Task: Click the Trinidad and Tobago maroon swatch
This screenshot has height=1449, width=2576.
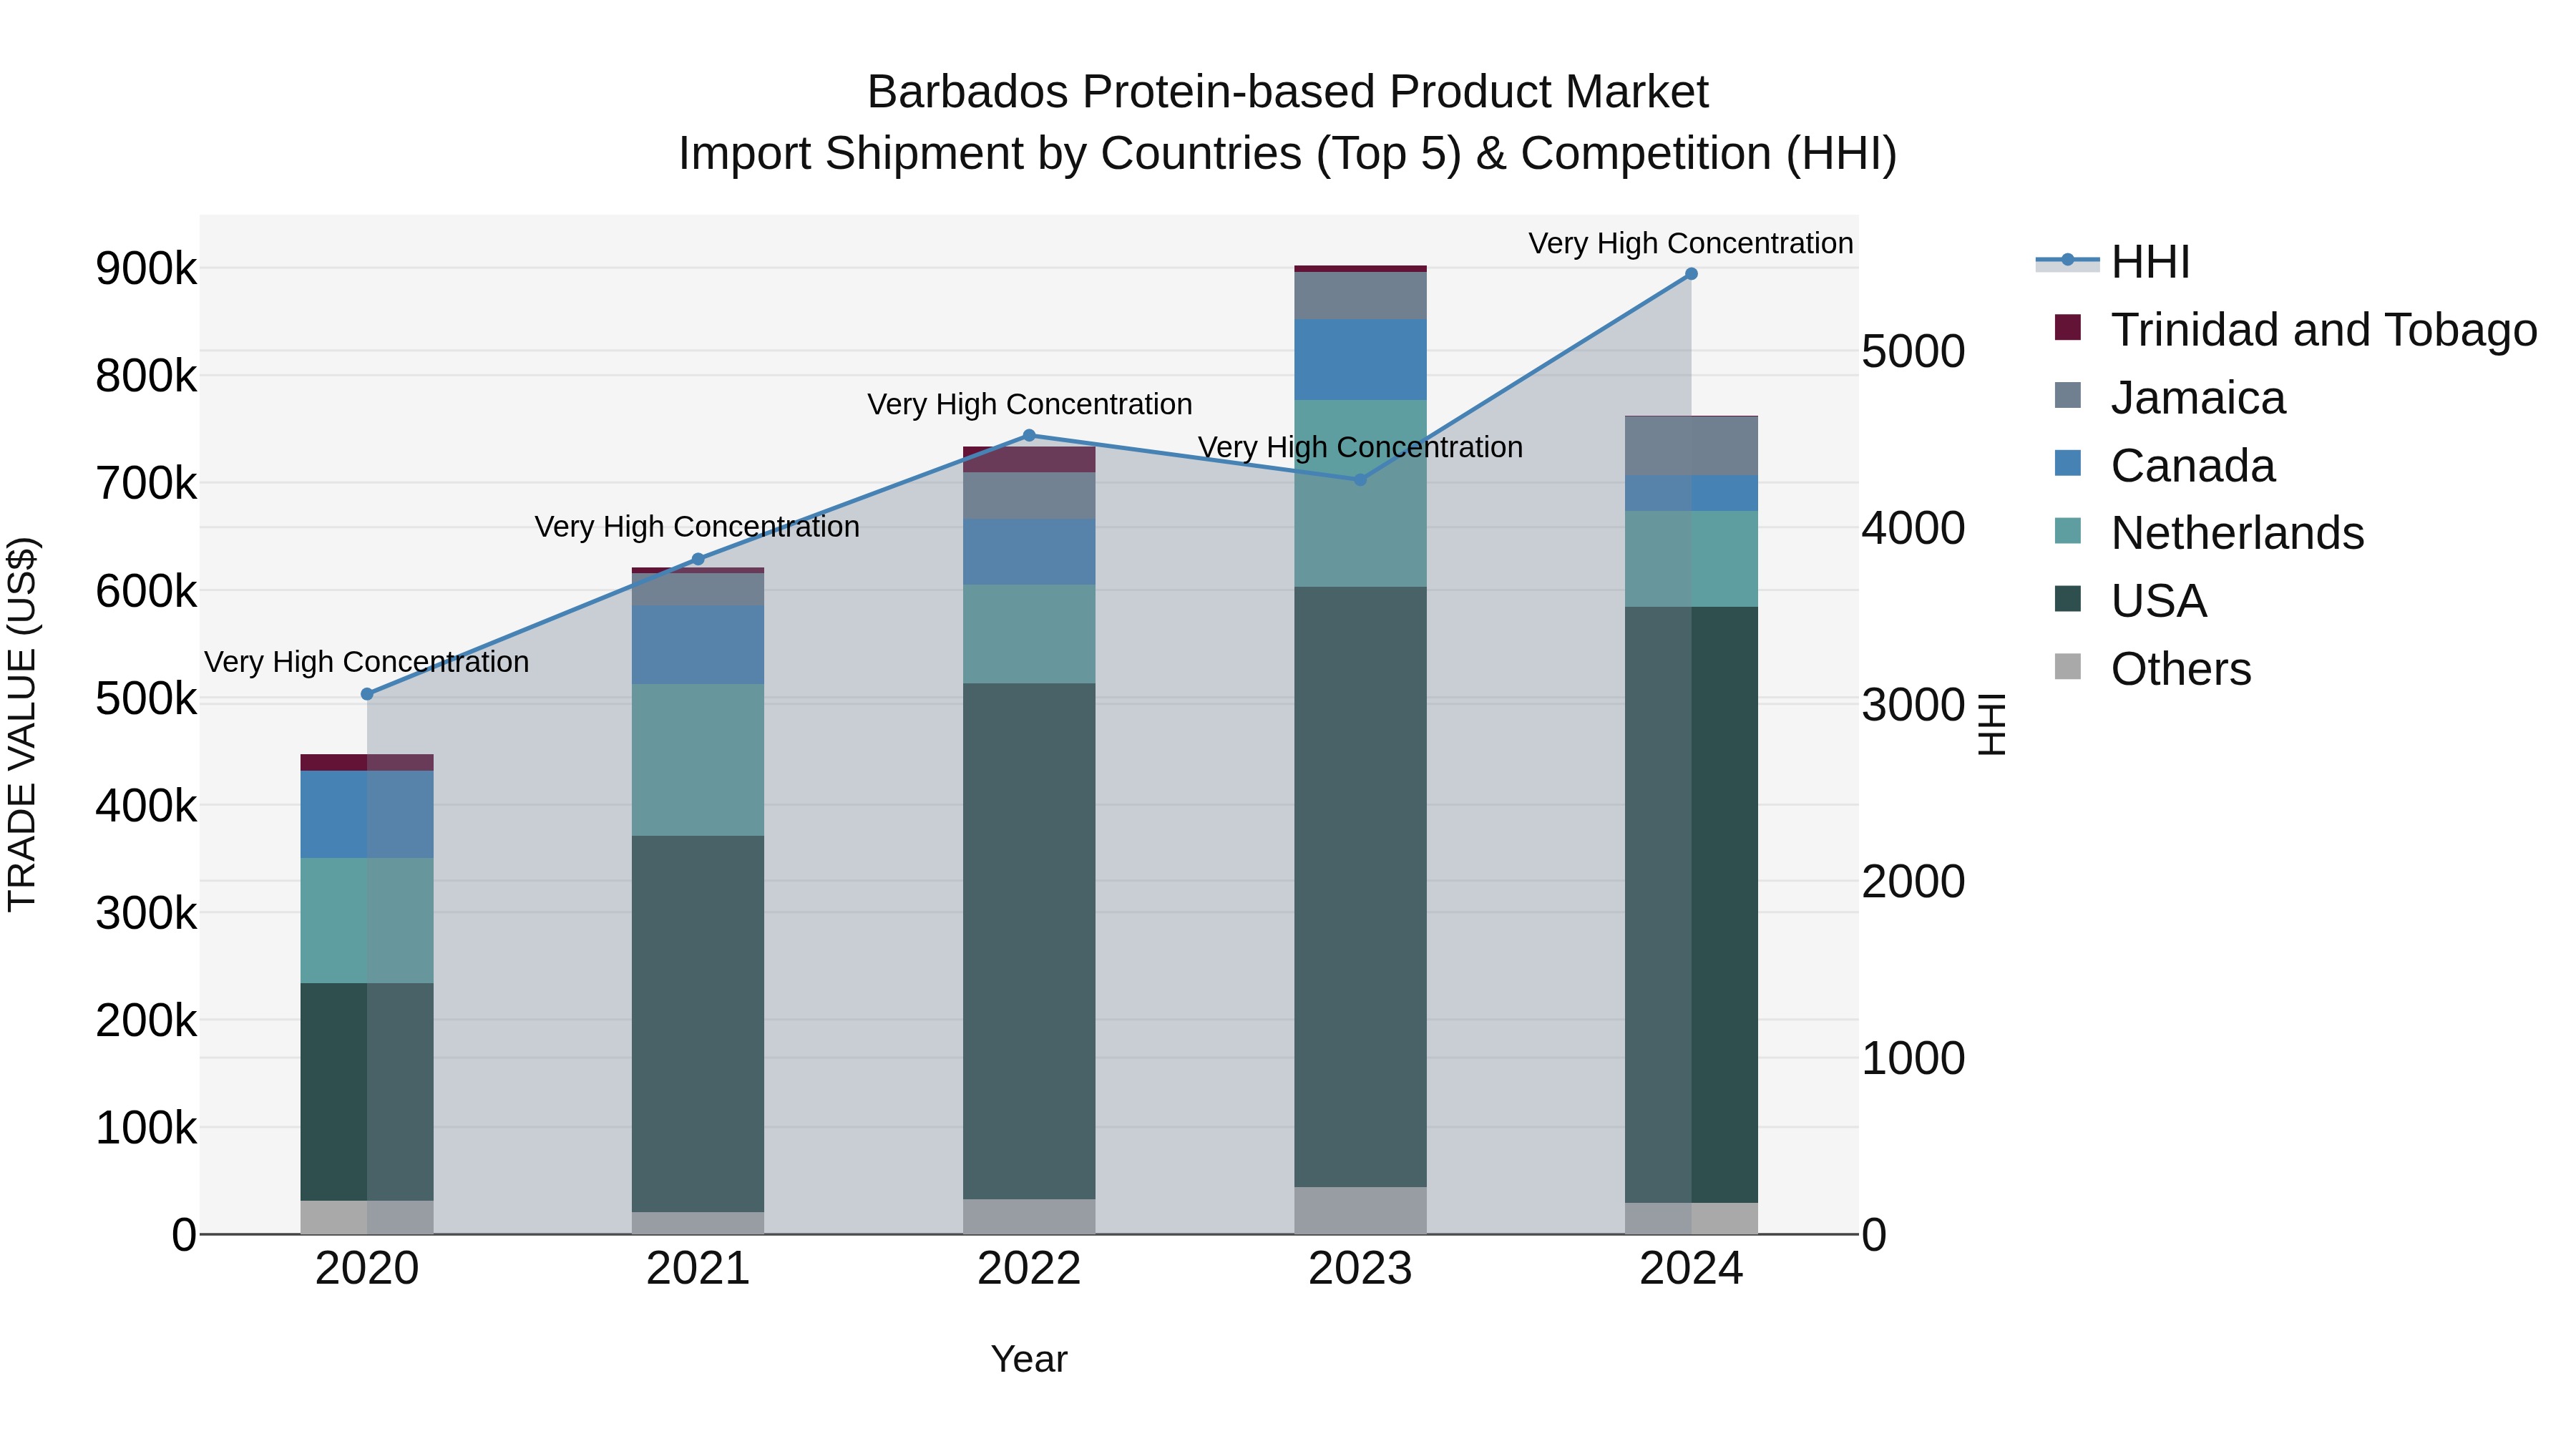Action: (x=2067, y=327)
